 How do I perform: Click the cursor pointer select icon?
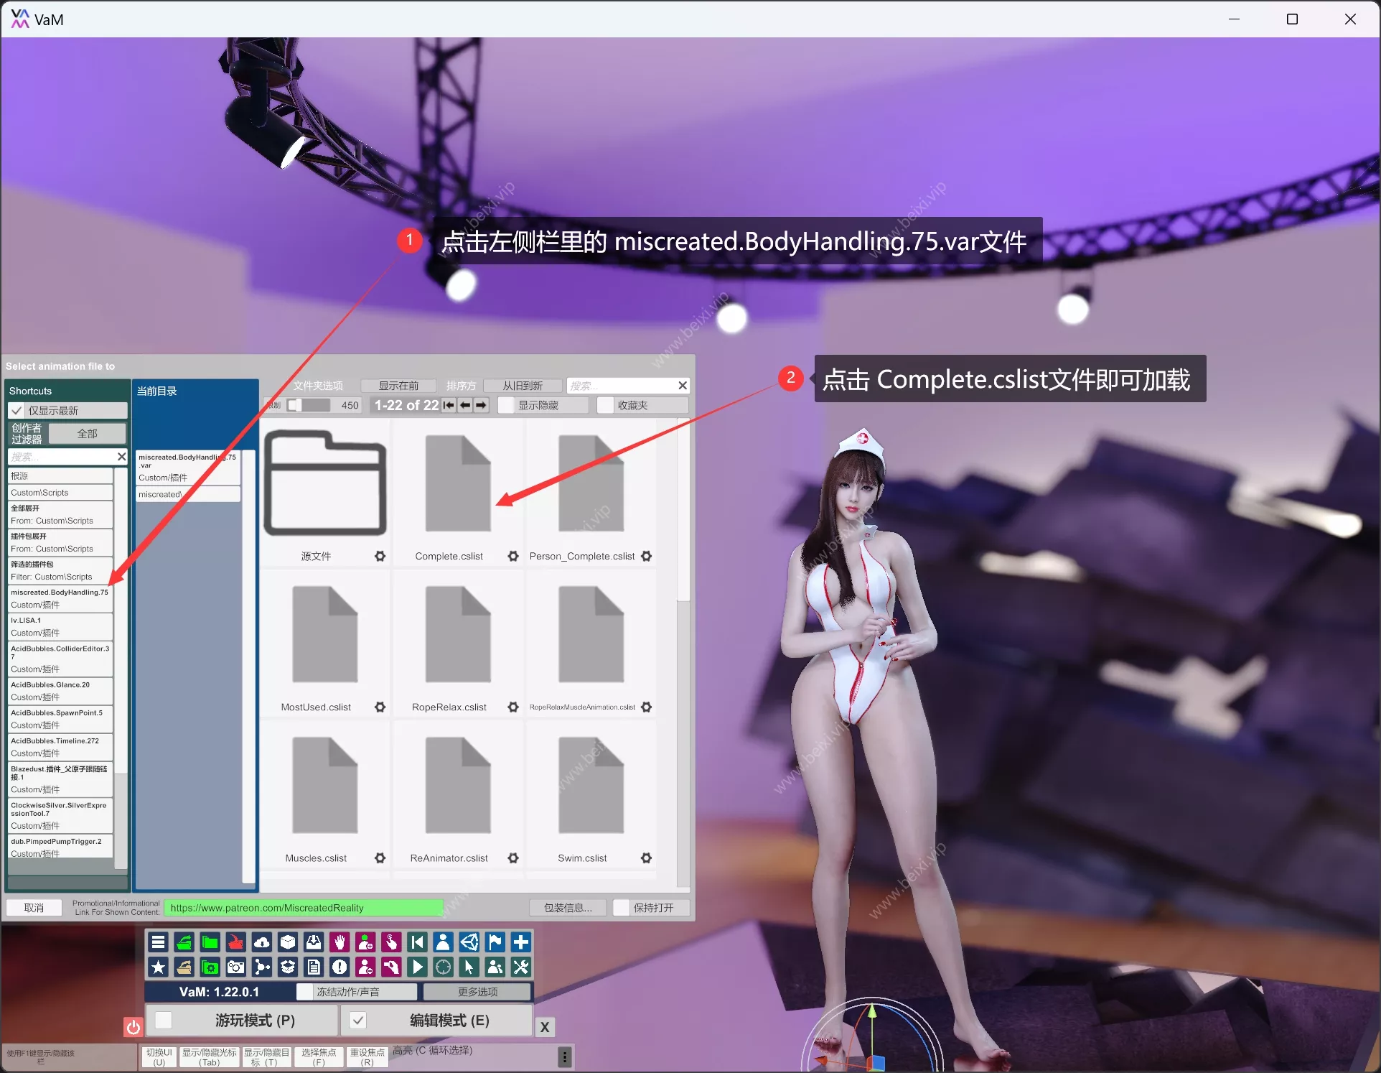[x=469, y=967]
